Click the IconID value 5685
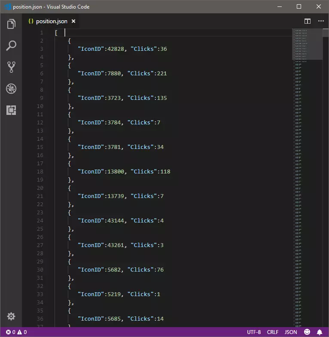The width and height of the screenshot is (329, 337). [114, 319]
